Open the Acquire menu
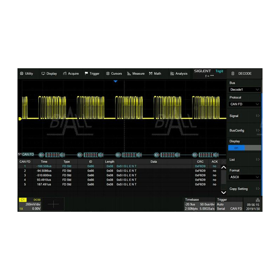This screenshot has height=280, width=280. [71, 73]
